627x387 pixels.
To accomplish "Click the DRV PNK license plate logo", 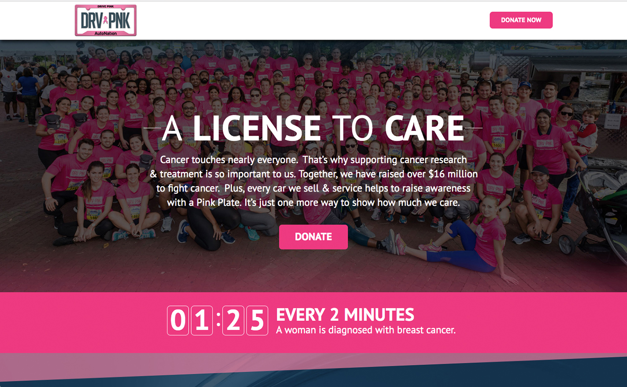I will click(106, 20).
